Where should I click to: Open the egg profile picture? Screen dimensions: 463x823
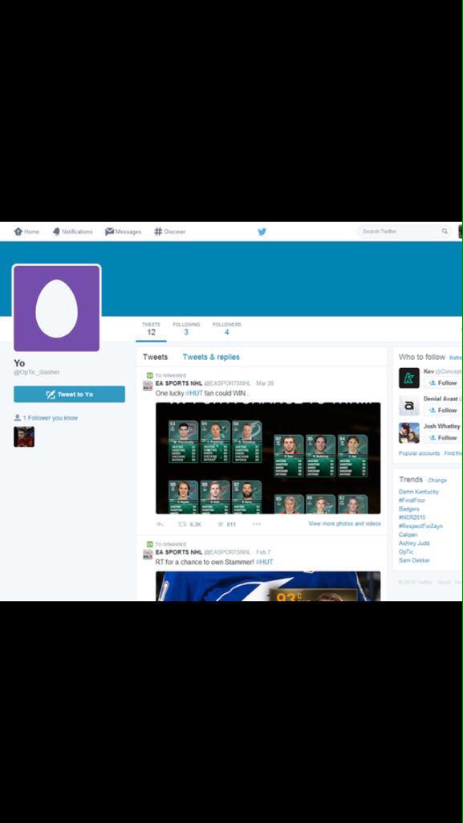[x=56, y=308]
